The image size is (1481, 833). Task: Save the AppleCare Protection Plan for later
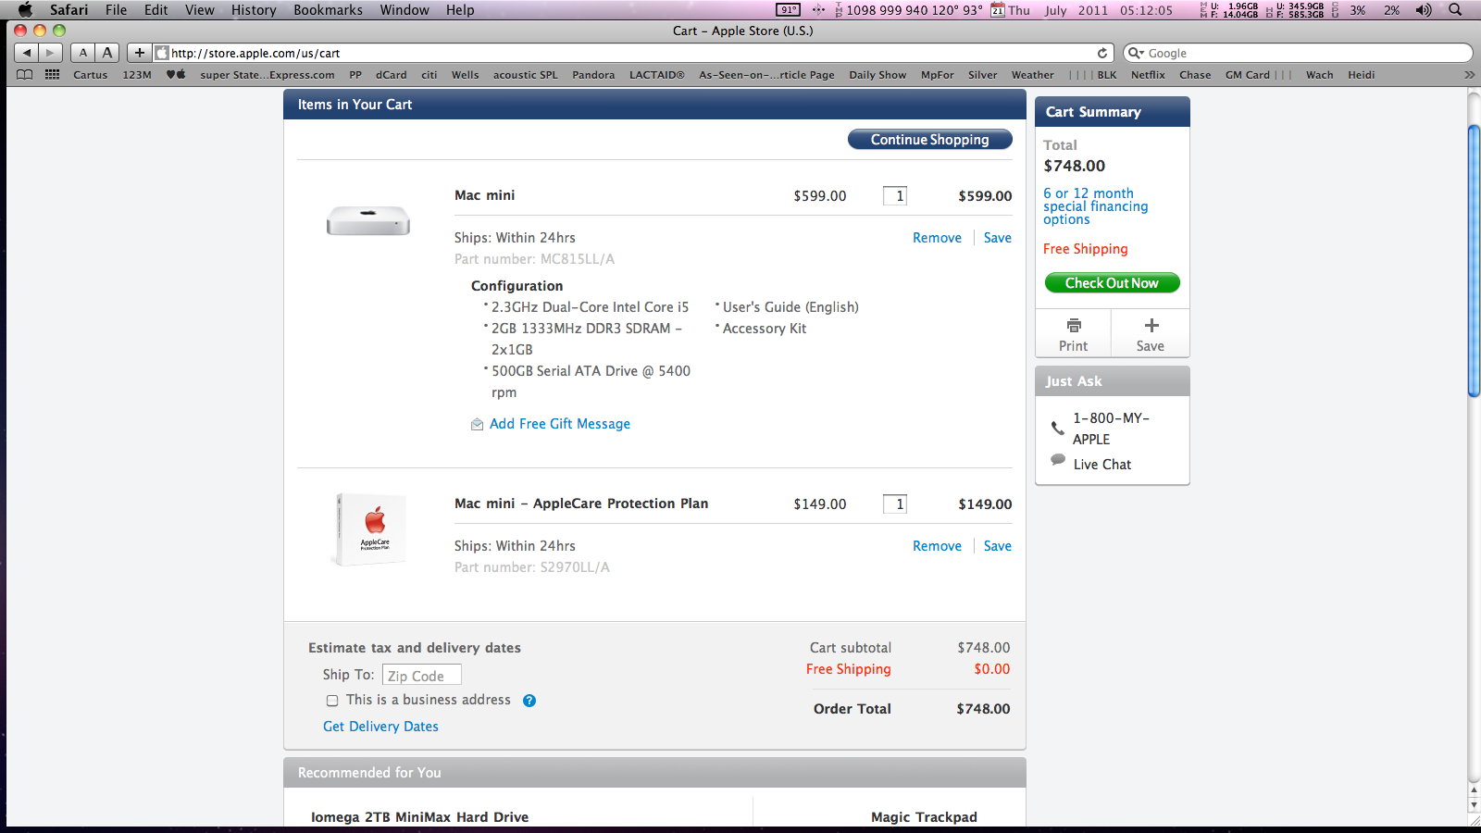[x=997, y=546]
